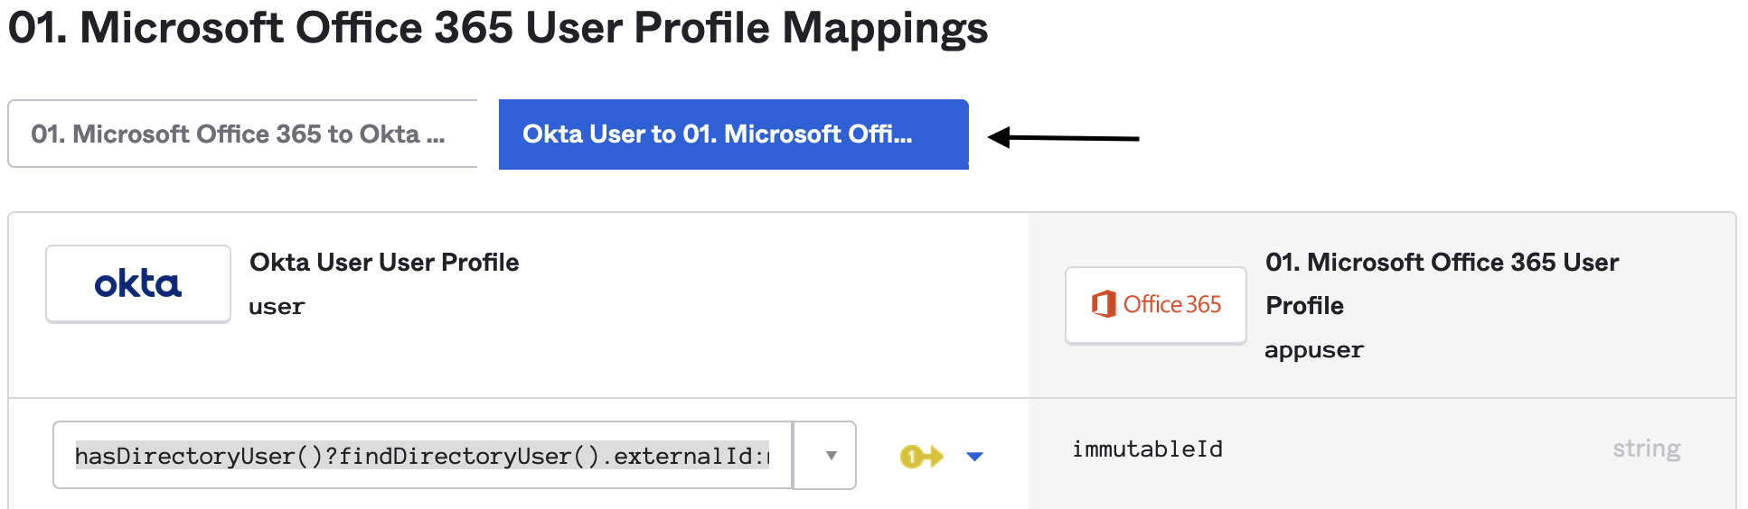Click the Okta logo tile
Screen dimensions: 1748x509
click(138, 283)
